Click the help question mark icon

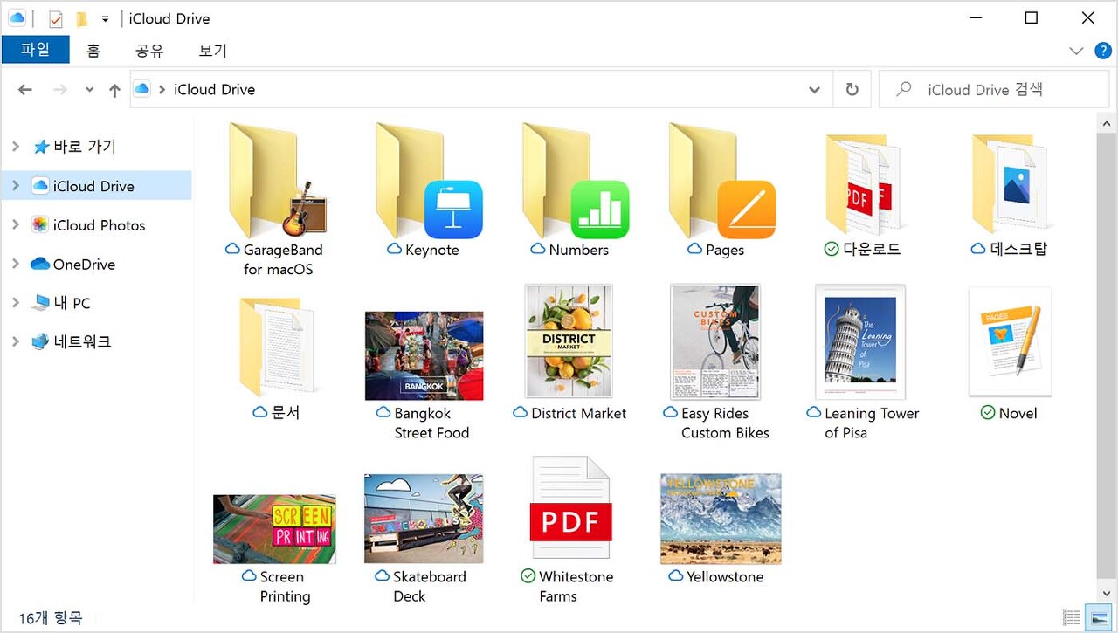(1103, 51)
